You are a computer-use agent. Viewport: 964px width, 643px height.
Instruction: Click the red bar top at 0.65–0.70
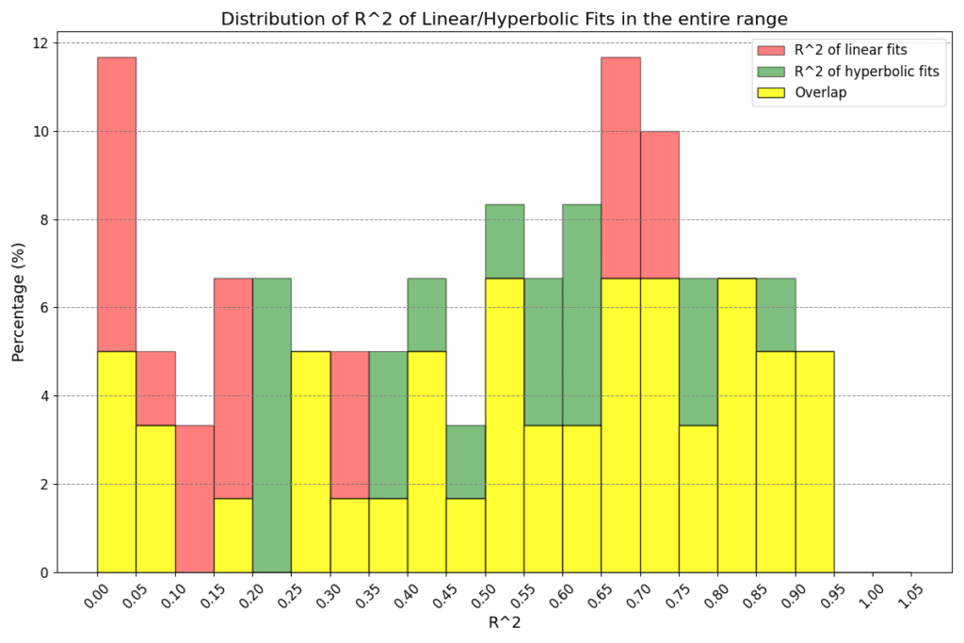point(621,168)
